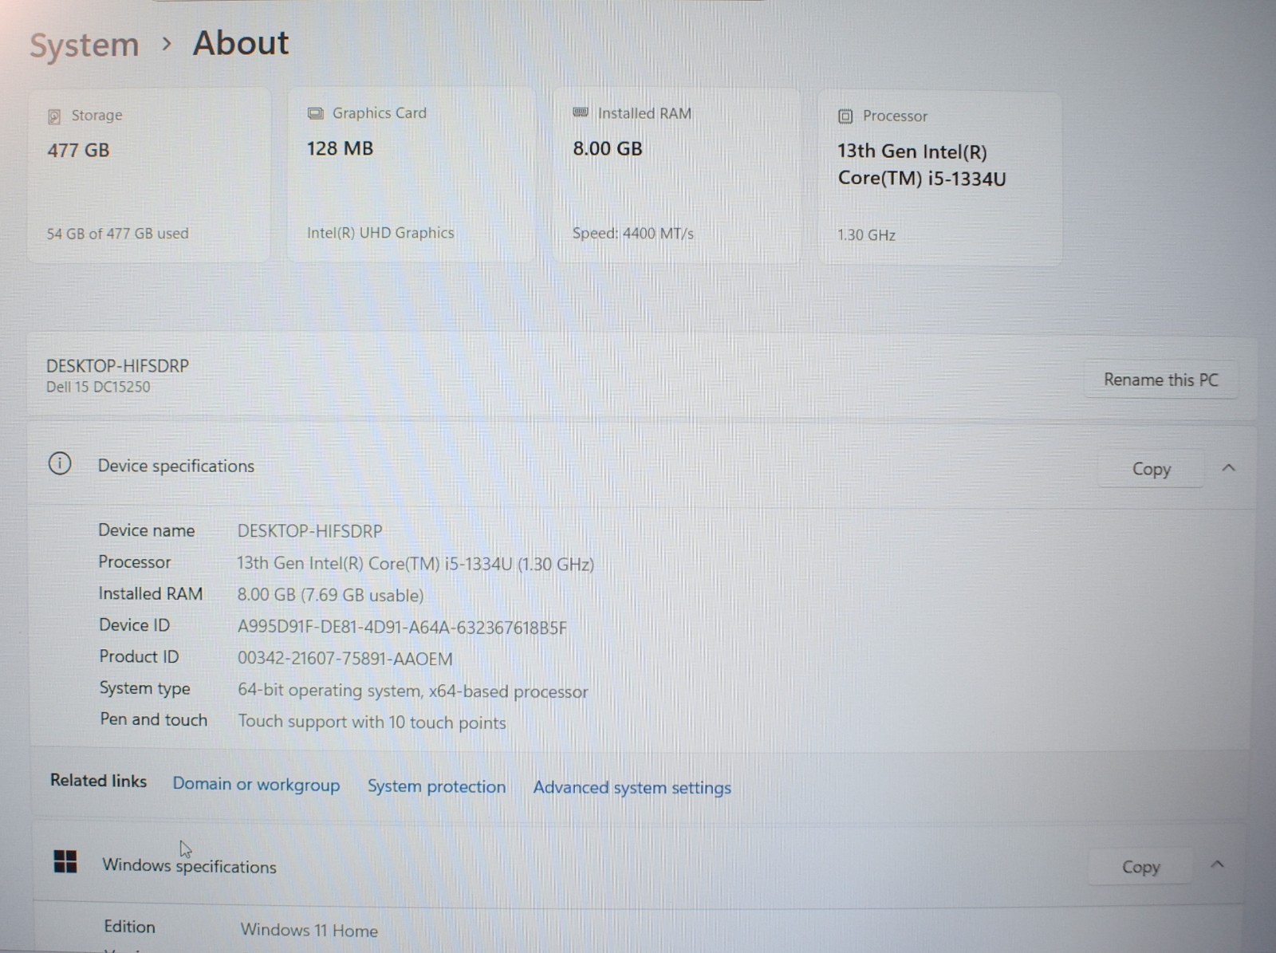
Task: Select Product ID 00342-21607-75891-AAOEM
Action: click(345, 659)
